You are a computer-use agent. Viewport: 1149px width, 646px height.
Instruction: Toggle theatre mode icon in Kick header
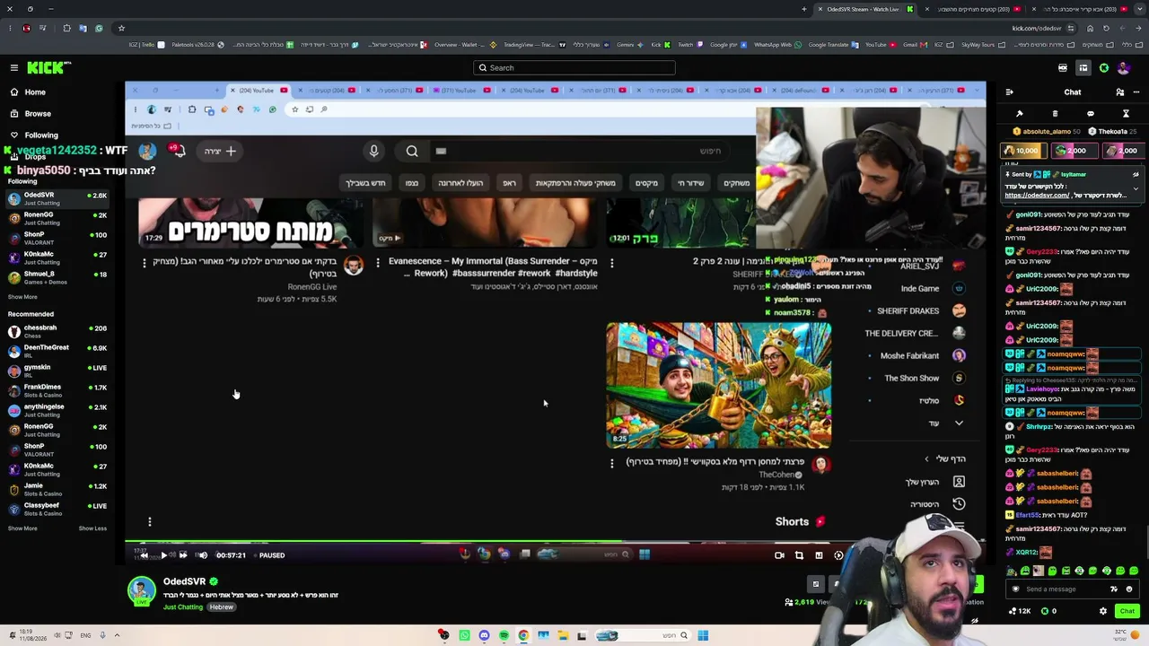click(x=1083, y=68)
